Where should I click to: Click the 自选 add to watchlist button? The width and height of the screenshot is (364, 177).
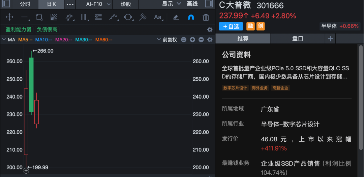click(231, 26)
